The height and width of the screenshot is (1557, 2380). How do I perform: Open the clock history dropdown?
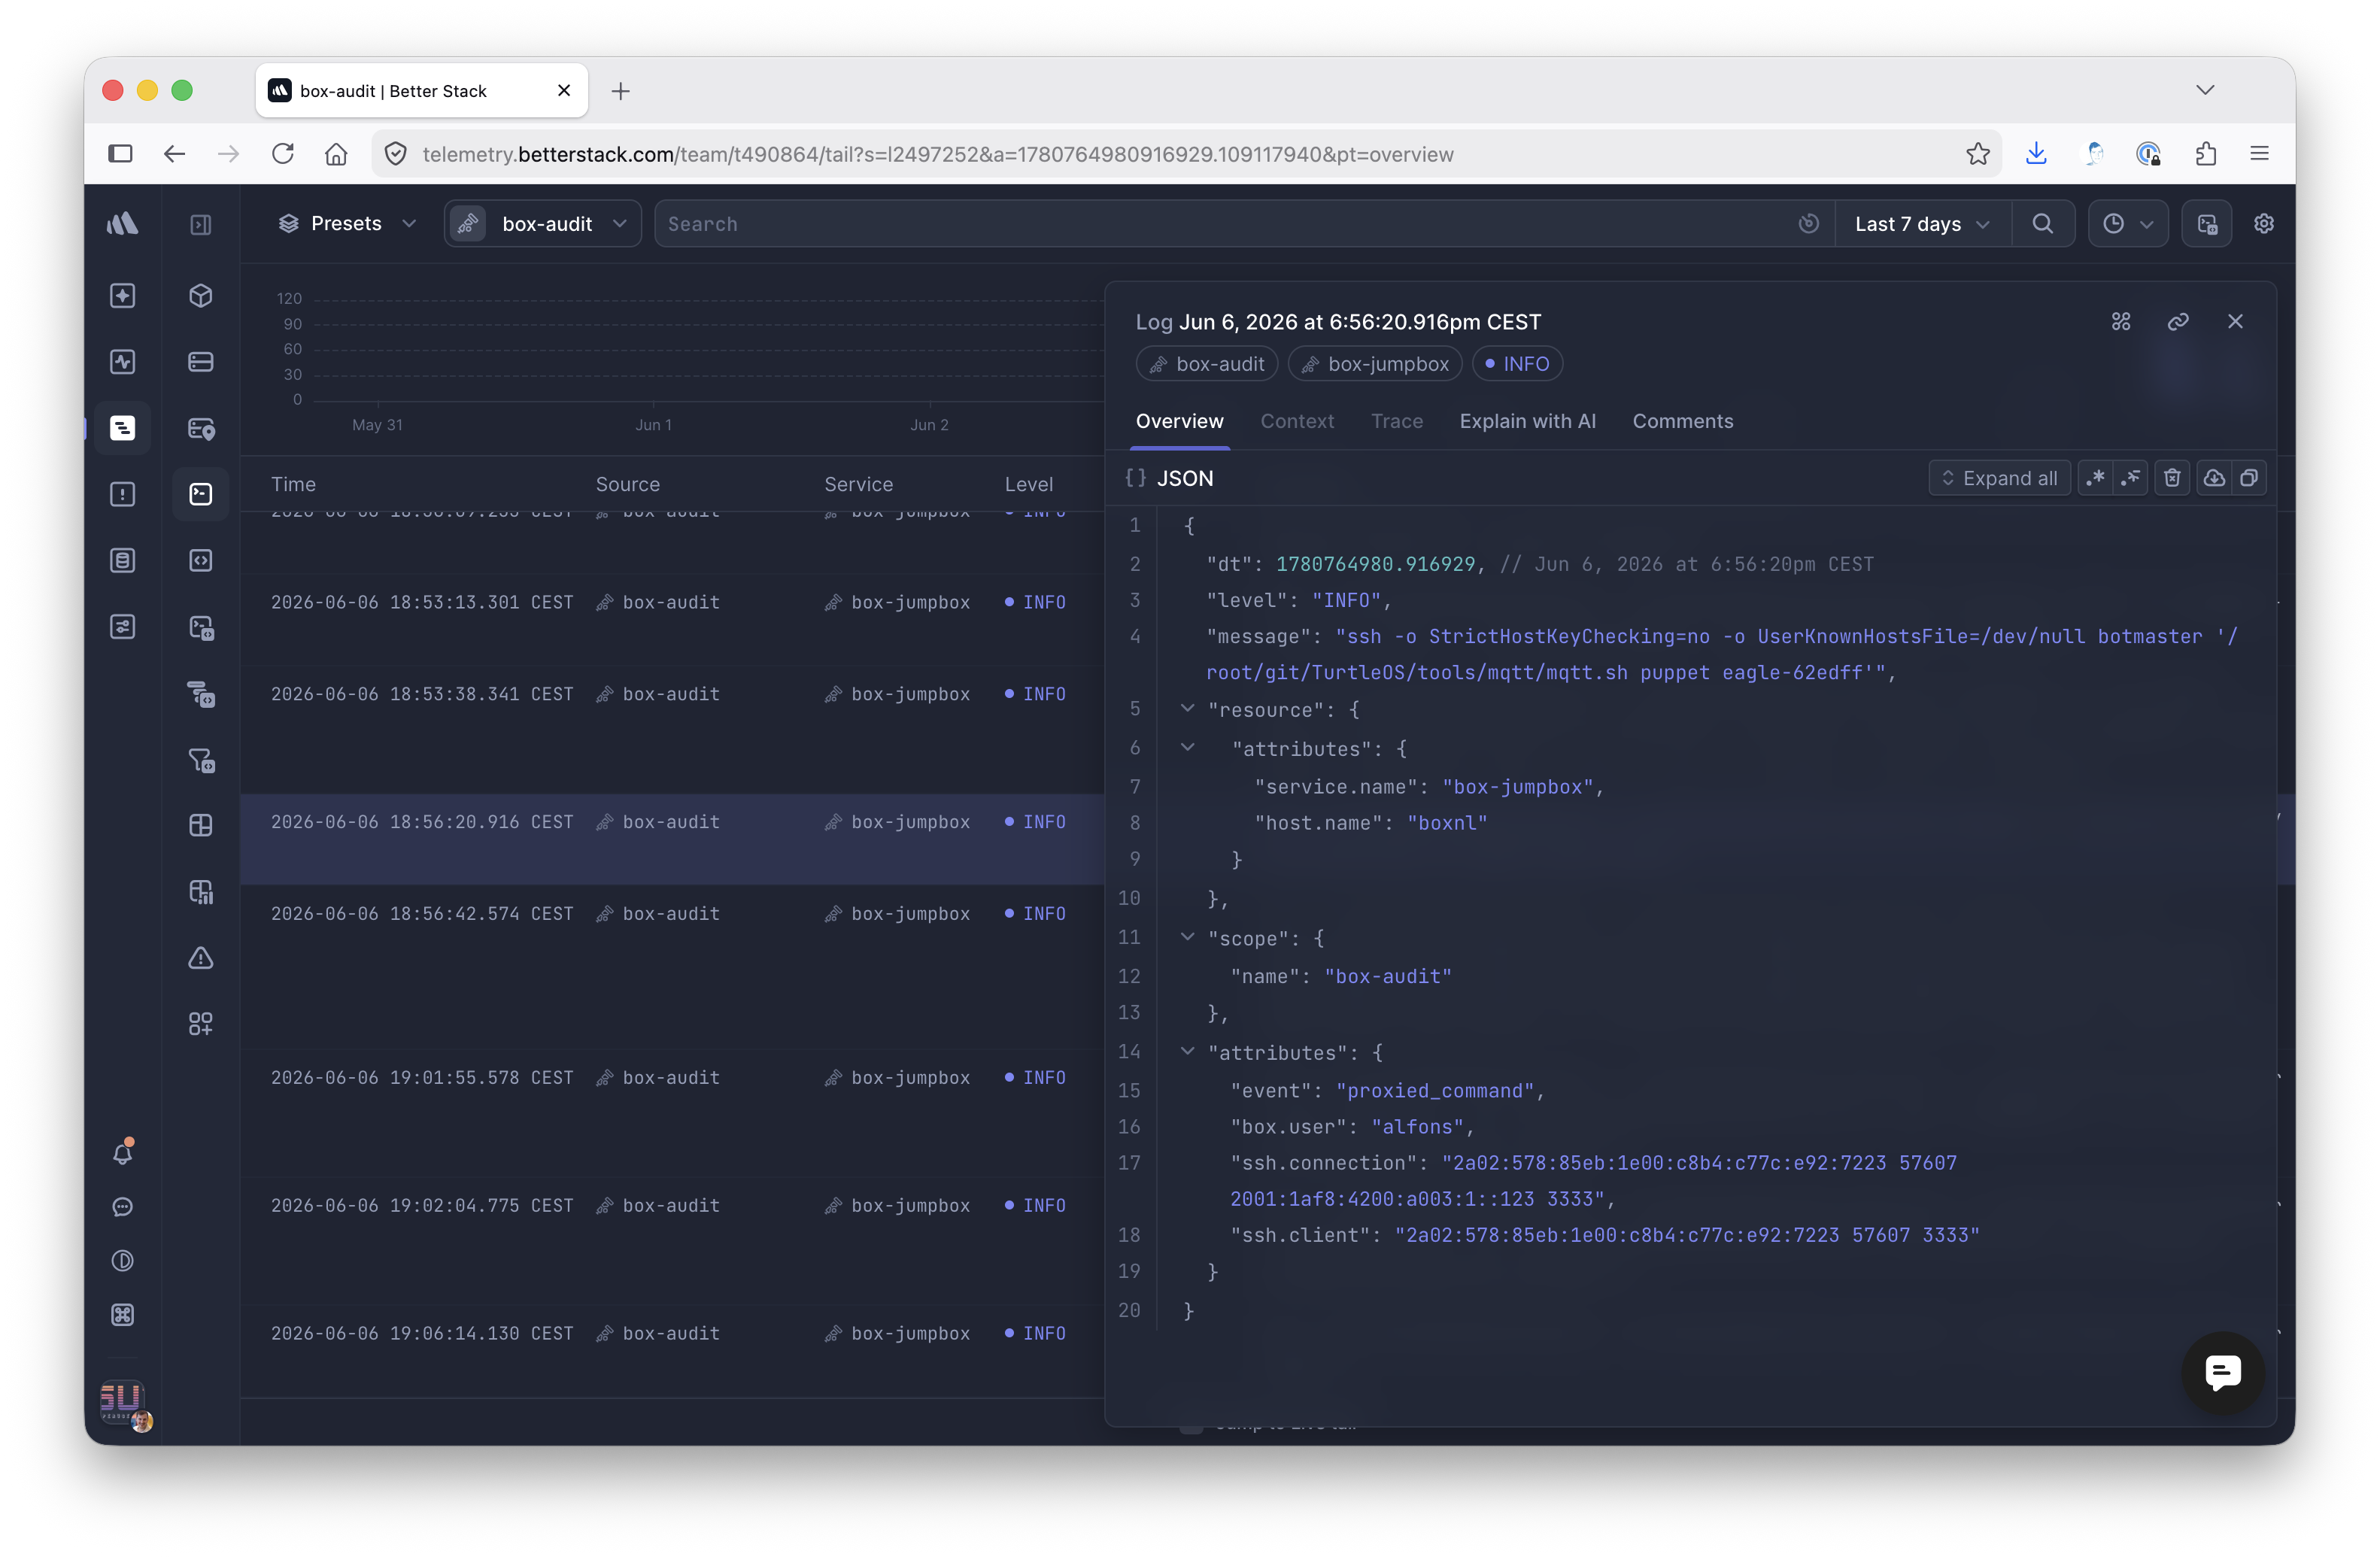(2127, 224)
